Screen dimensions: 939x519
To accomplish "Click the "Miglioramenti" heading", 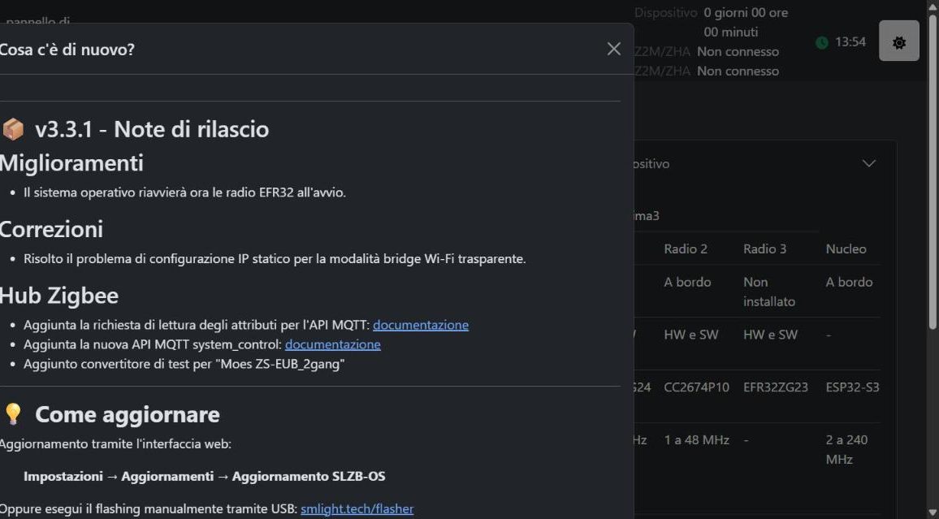I will 71,162.
